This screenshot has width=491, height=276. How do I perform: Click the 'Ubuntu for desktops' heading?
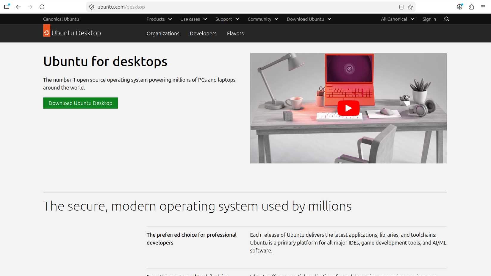point(105,62)
